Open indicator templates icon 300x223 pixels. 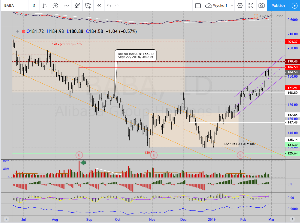click(77, 6)
